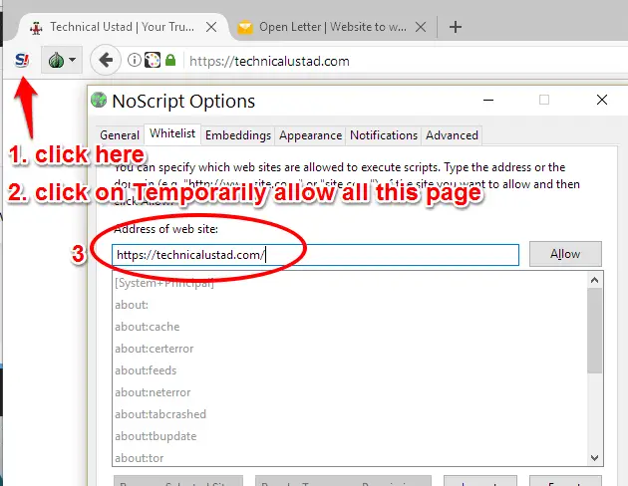Select the about:neterror list entry
The image size is (628, 486).
pos(351,392)
